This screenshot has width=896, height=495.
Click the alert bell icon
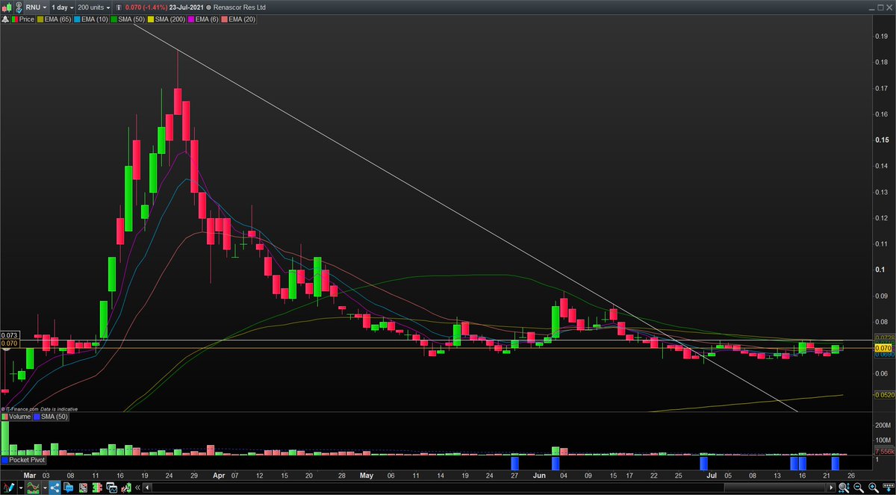click(x=6, y=19)
